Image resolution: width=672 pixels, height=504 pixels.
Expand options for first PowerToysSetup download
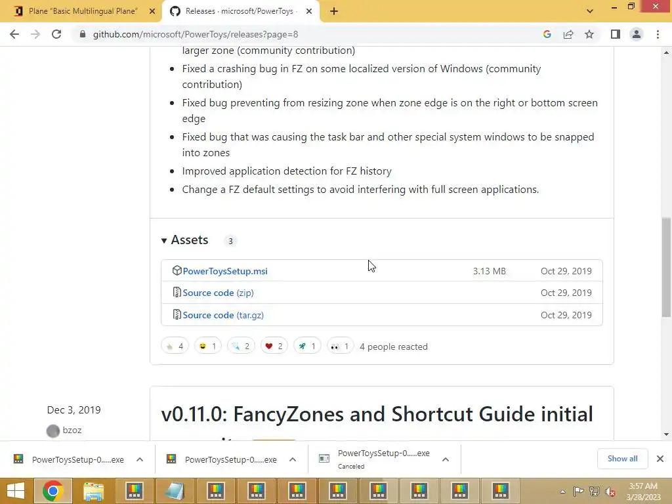(140, 459)
